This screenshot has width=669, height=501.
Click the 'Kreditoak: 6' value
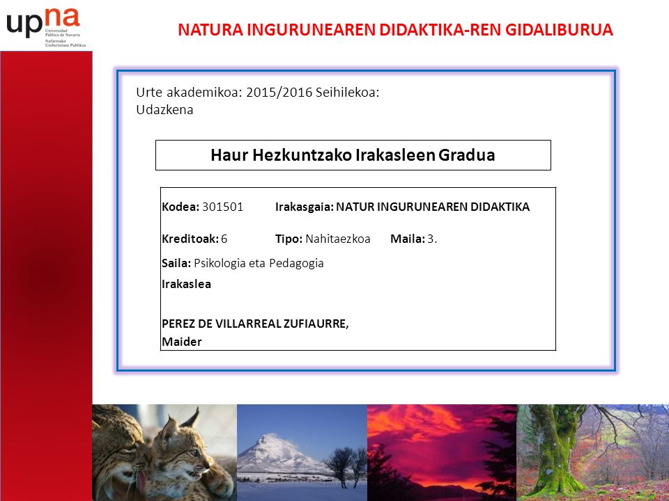point(194,239)
